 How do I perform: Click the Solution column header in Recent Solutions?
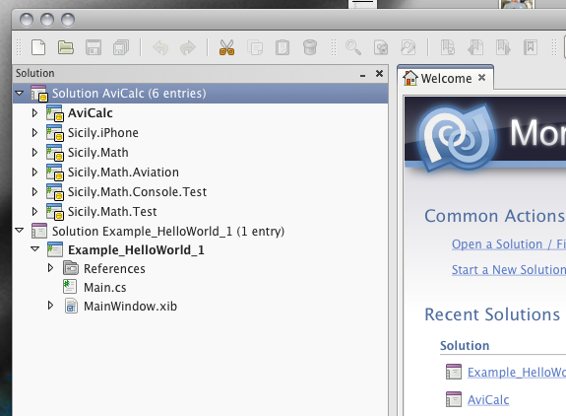click(x=465, y=346)
